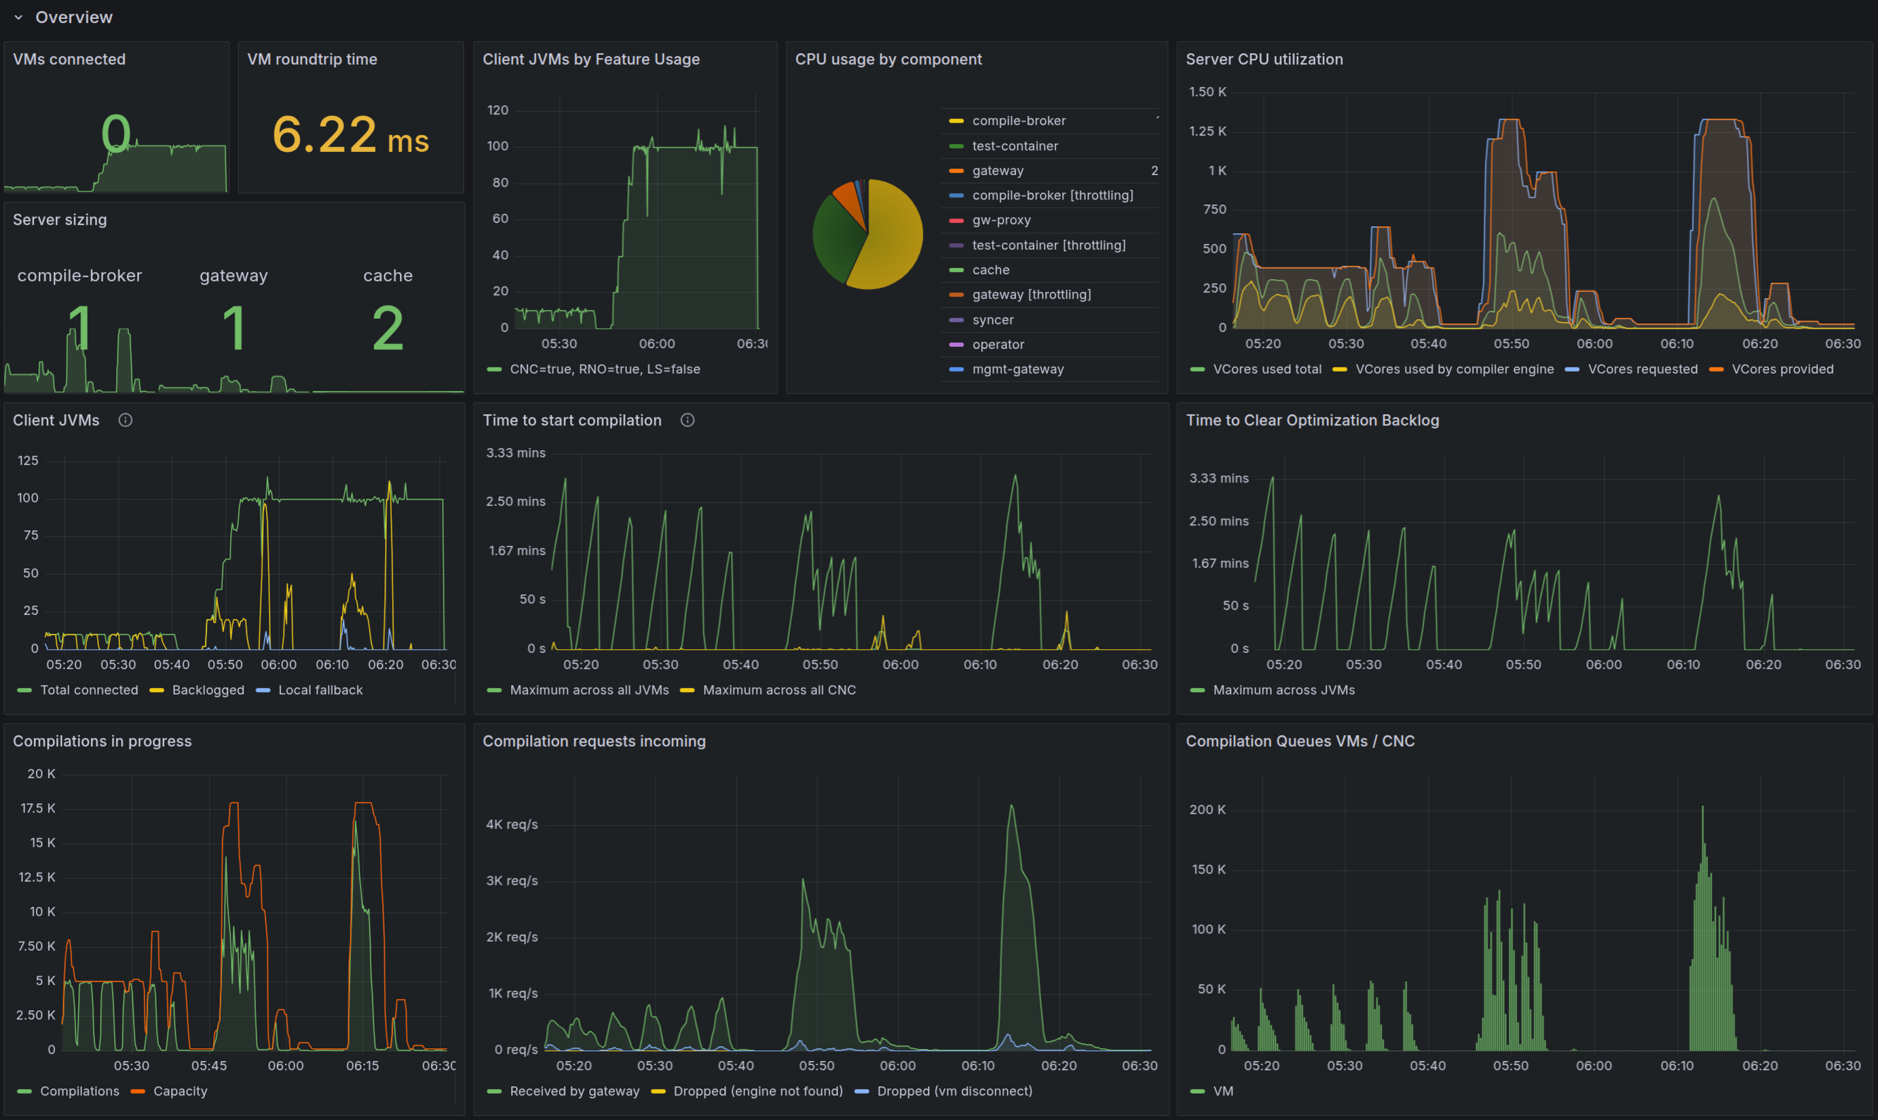Image resolution: width=1878 pixels, height=1120 pixels.
Task: Click the info icon on the Client JVMs panel
Action: coord(125,421)
